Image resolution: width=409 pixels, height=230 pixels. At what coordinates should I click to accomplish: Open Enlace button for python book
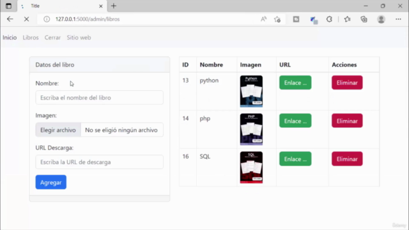coord(295,82)
